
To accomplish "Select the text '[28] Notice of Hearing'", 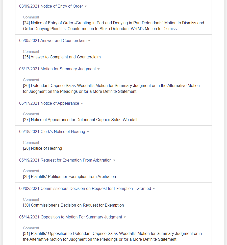I will pos(42,148).
